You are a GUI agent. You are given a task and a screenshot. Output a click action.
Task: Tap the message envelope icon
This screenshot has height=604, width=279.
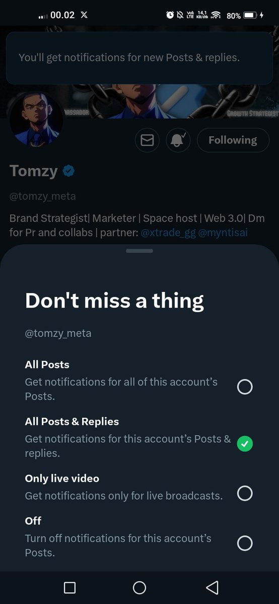[x=147, y=140]
